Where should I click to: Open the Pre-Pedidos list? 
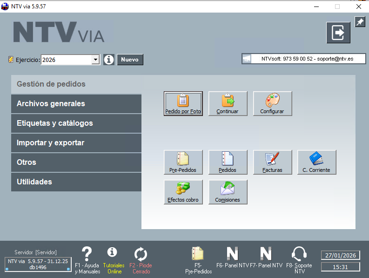tap(183, 162)
